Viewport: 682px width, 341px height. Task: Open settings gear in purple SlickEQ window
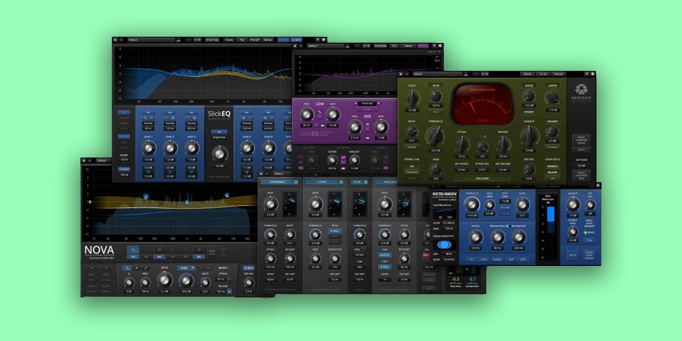coord(440,46)
